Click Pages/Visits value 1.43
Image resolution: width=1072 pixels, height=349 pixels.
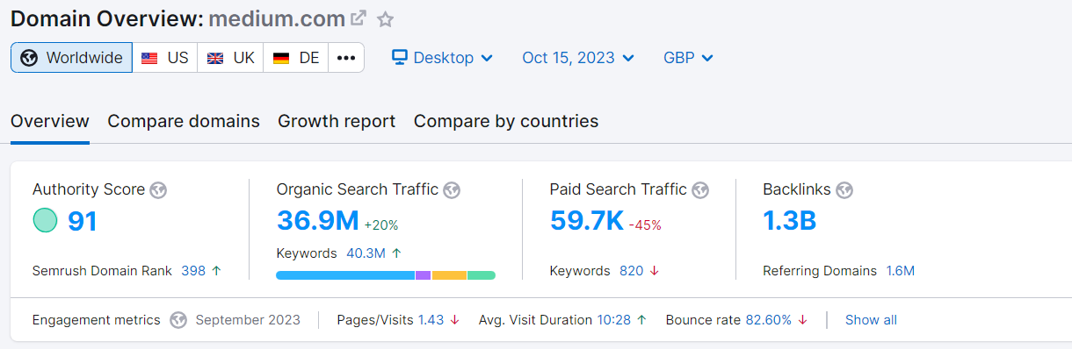click(431, 320)
